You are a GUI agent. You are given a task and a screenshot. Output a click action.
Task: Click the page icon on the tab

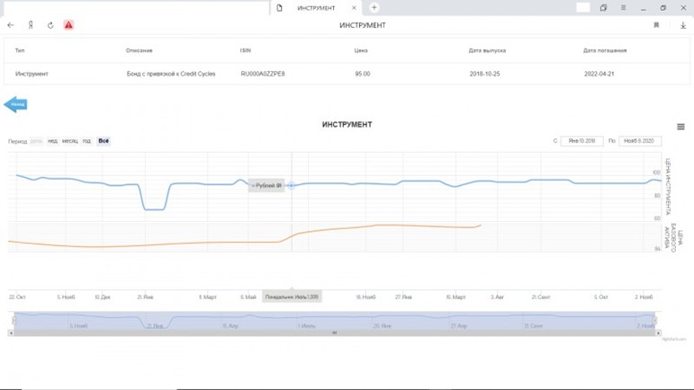(x=279, y=8)
